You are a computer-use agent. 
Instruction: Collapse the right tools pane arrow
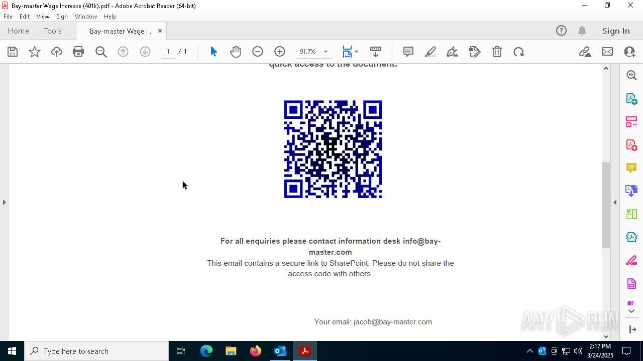point(615,203)
